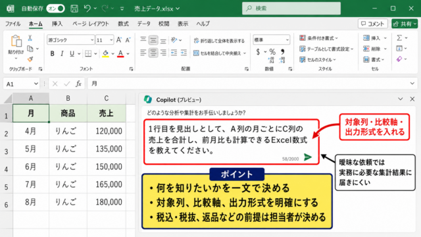
Task: Toggle Italic formatting
Action: (62, 53)
